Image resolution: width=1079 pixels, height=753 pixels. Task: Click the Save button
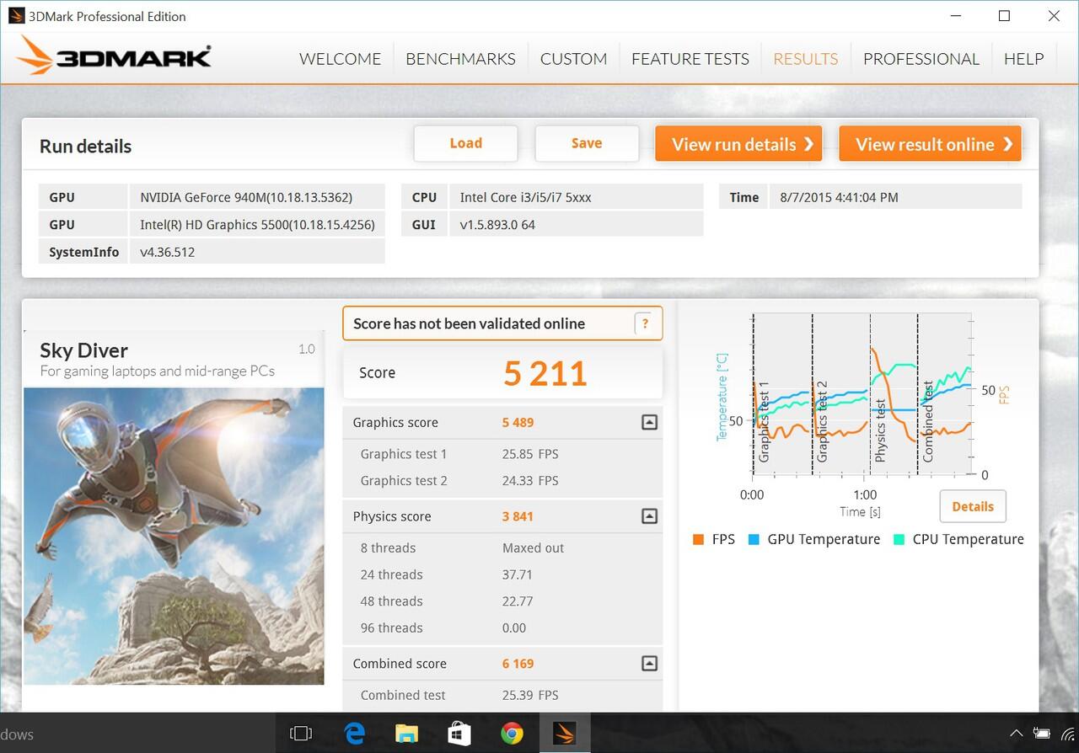point(586,143)
